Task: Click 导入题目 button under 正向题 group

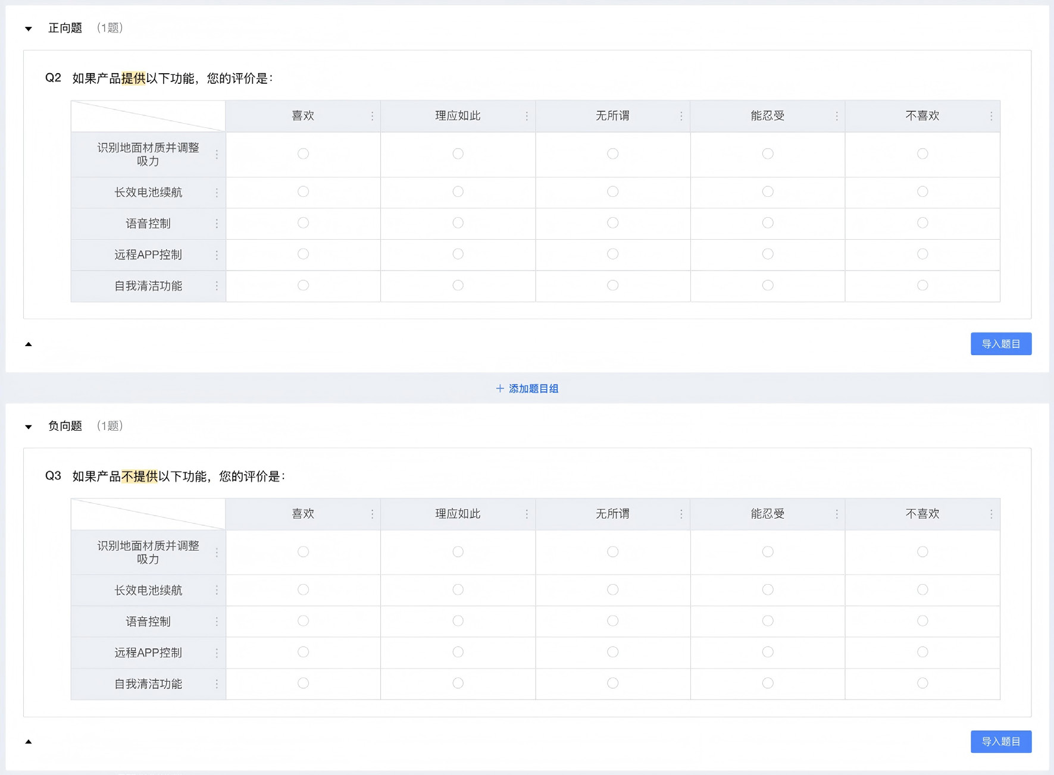Action: click(1001, 344)
